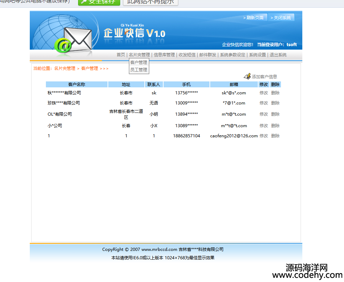Click the contact name 无语
344x282 pixels.
point(154,103)
